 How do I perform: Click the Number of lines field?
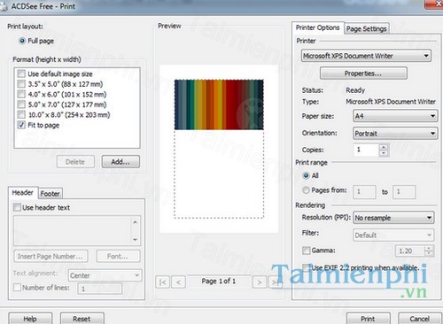pos(100,289)
